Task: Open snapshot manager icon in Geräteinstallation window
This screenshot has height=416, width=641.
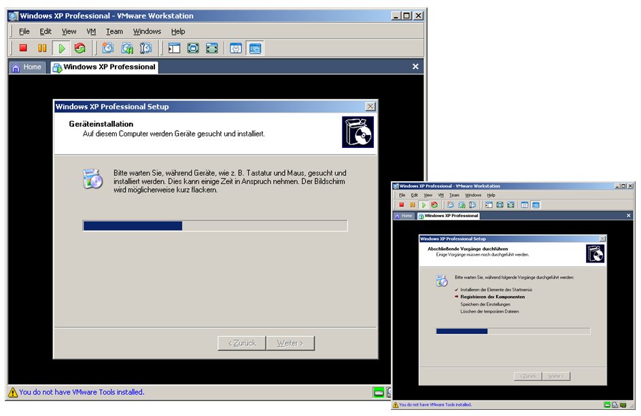Action: [146, 48]
